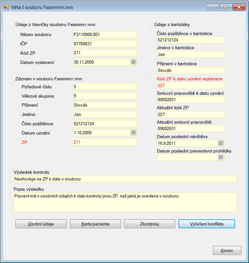
Task: Maximize the Věta I souboru window
Action: 226,7
